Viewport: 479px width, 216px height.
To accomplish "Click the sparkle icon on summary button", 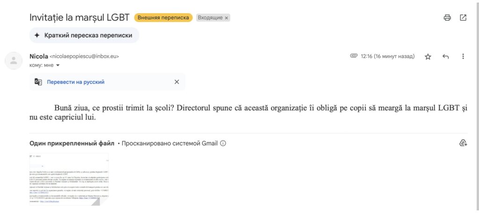I will pos(37,35).
